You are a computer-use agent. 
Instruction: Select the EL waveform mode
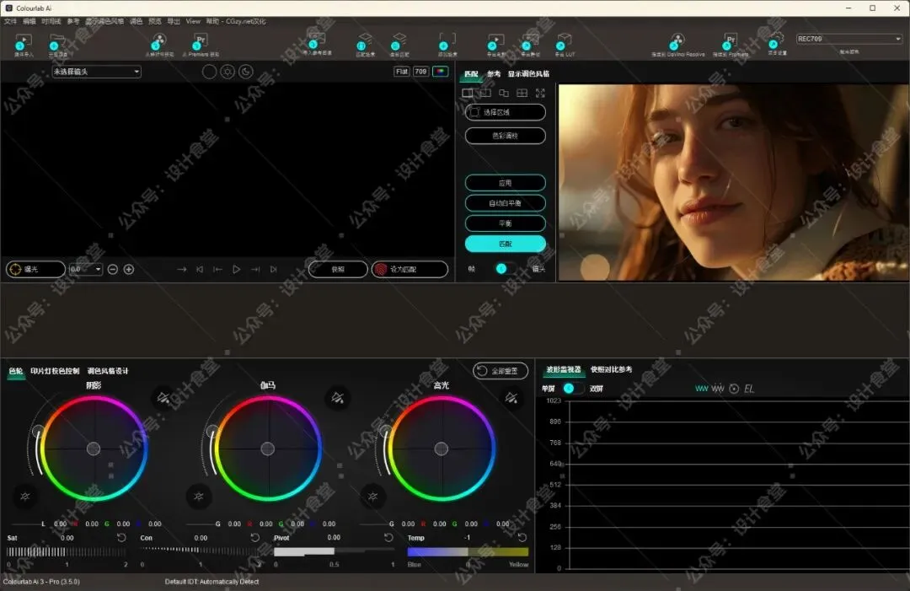[749, 389]
